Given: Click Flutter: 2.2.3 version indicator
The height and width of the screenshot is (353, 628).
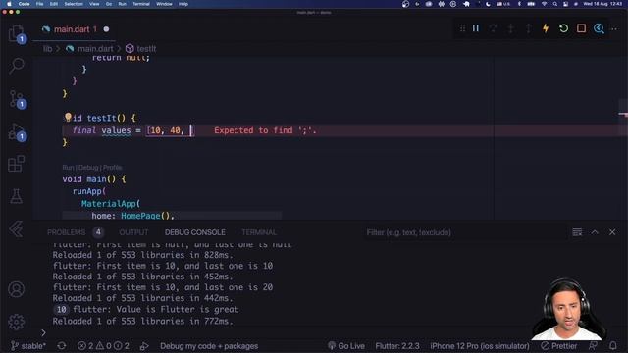Looking at the screenshot, I should (397, 346).
